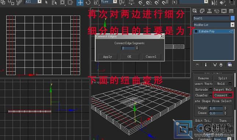Image resolution: width=237 pixels, height=140 pixels.
Task: Open Edit Named Selection Sets braces icon
Action: click(x=174, y=3)
